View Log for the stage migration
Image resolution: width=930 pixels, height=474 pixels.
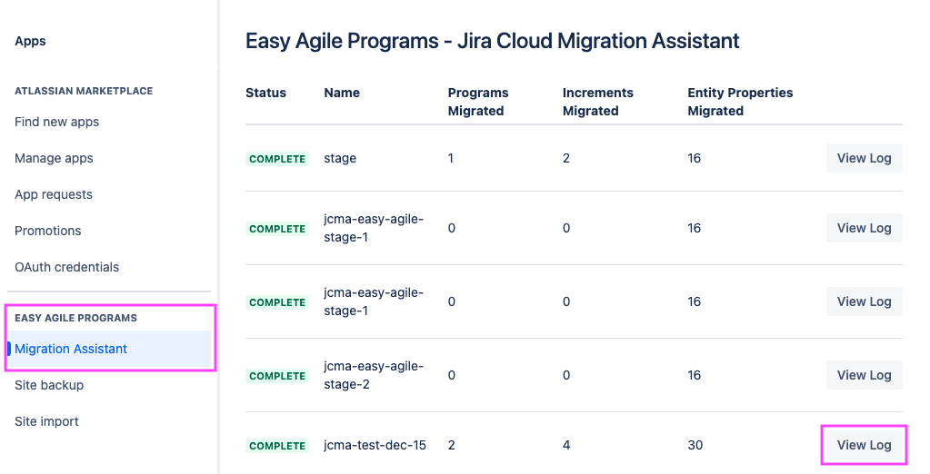pyautogui.click(x=864, y=158)
